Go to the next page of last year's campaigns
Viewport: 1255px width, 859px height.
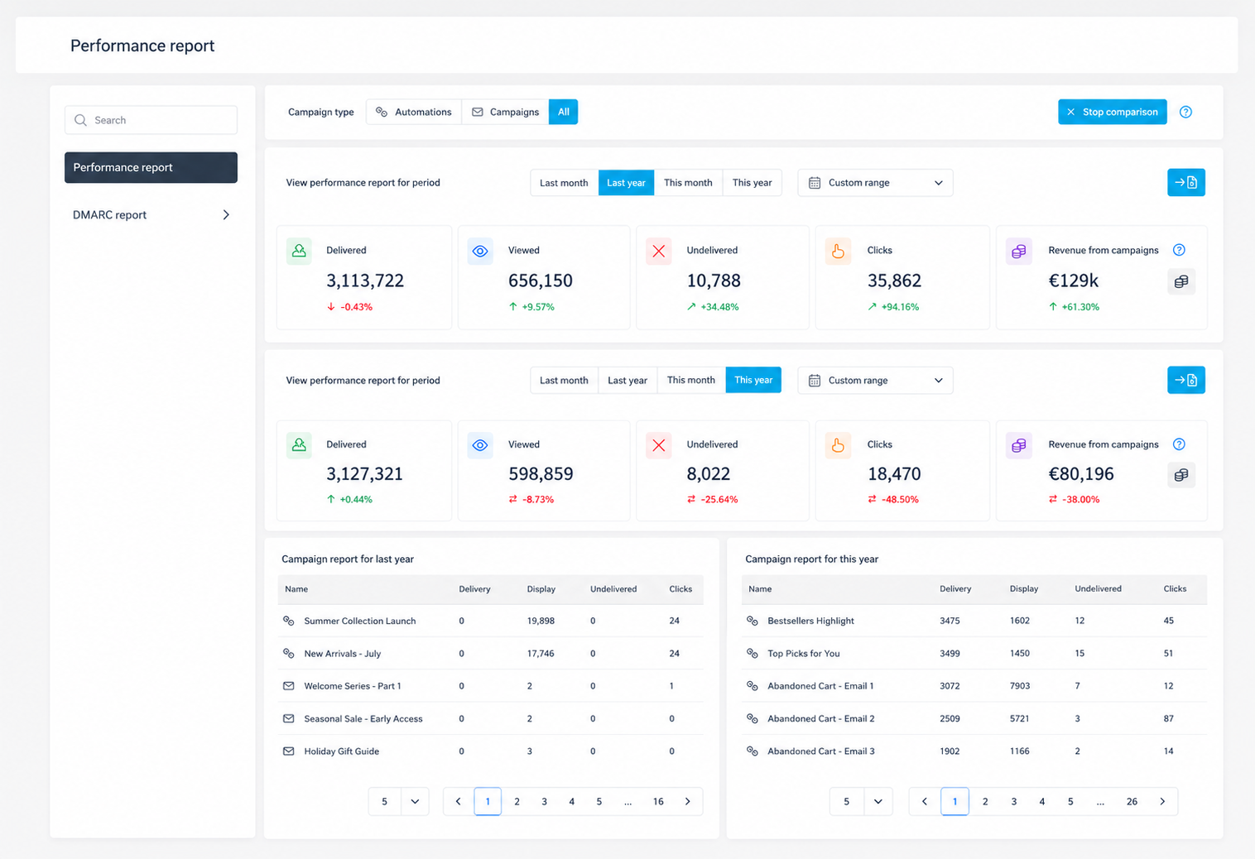click(x=687, y=801)
